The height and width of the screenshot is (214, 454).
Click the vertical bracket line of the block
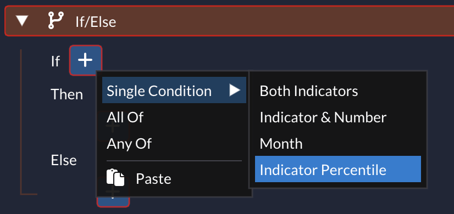pos(21,121)
